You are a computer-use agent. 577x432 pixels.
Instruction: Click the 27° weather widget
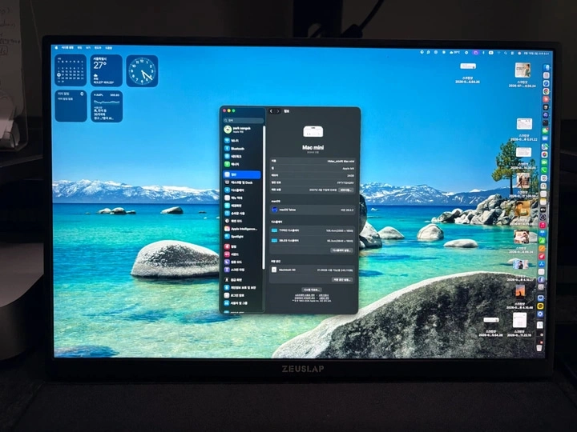(x=107, y=70)
